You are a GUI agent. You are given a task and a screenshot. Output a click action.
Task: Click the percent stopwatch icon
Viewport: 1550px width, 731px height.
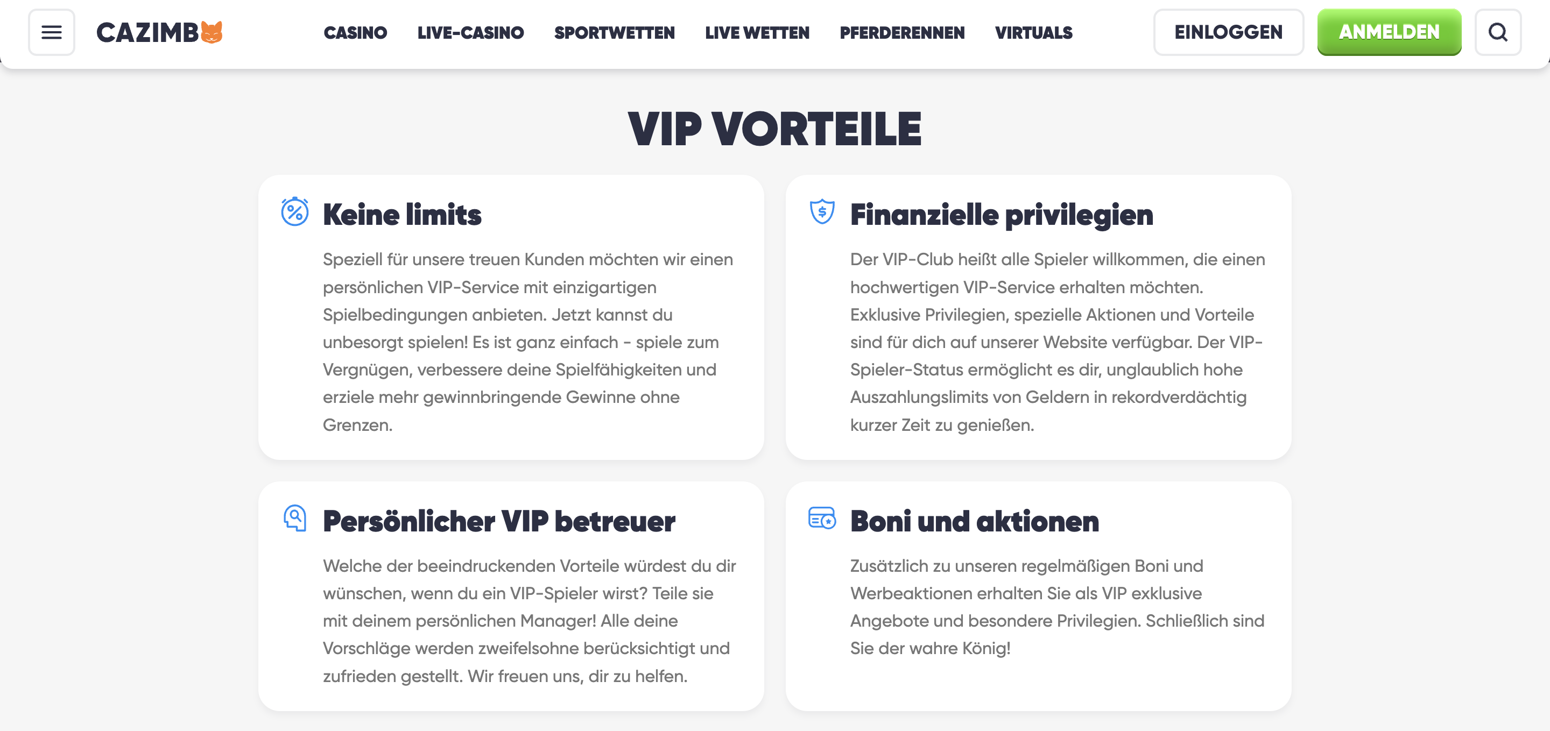295,211
